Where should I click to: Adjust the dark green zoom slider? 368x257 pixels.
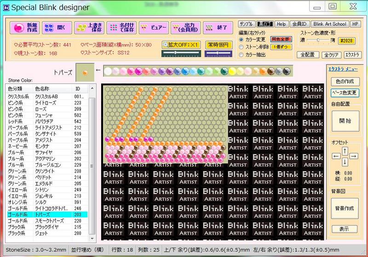[181, 53]
